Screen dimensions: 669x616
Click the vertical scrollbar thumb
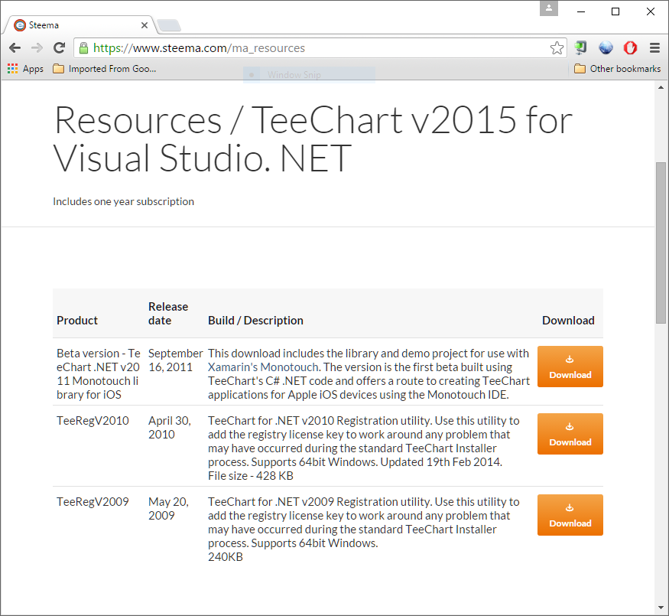pyautogui.click(x=661, y=243)
